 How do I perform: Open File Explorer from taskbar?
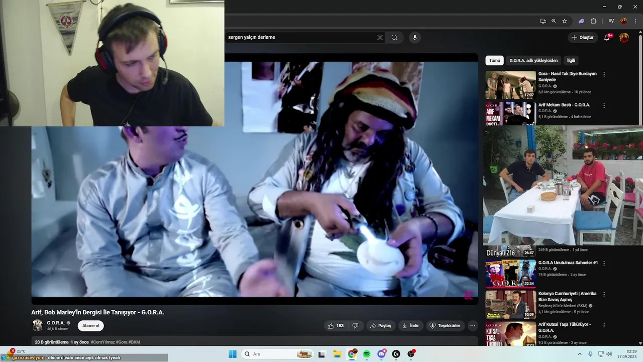click(337, 354)
